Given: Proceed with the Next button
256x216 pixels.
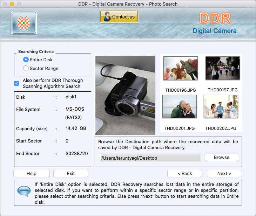Looking at the screenshot, I should tap(224, 173).
